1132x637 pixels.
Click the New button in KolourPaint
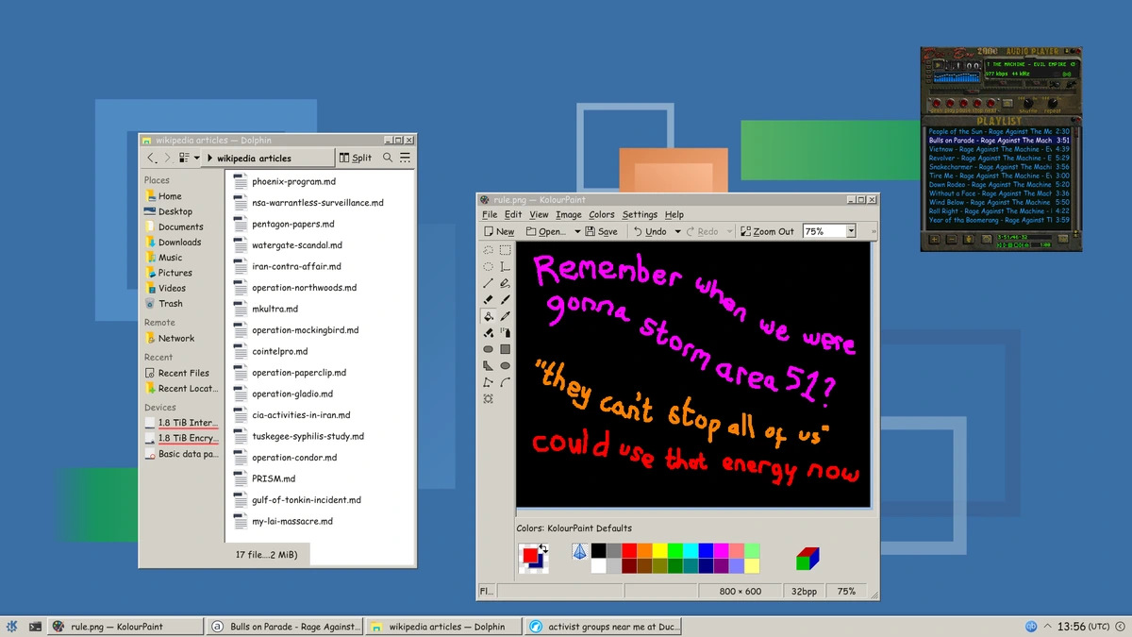pos(498,230)
